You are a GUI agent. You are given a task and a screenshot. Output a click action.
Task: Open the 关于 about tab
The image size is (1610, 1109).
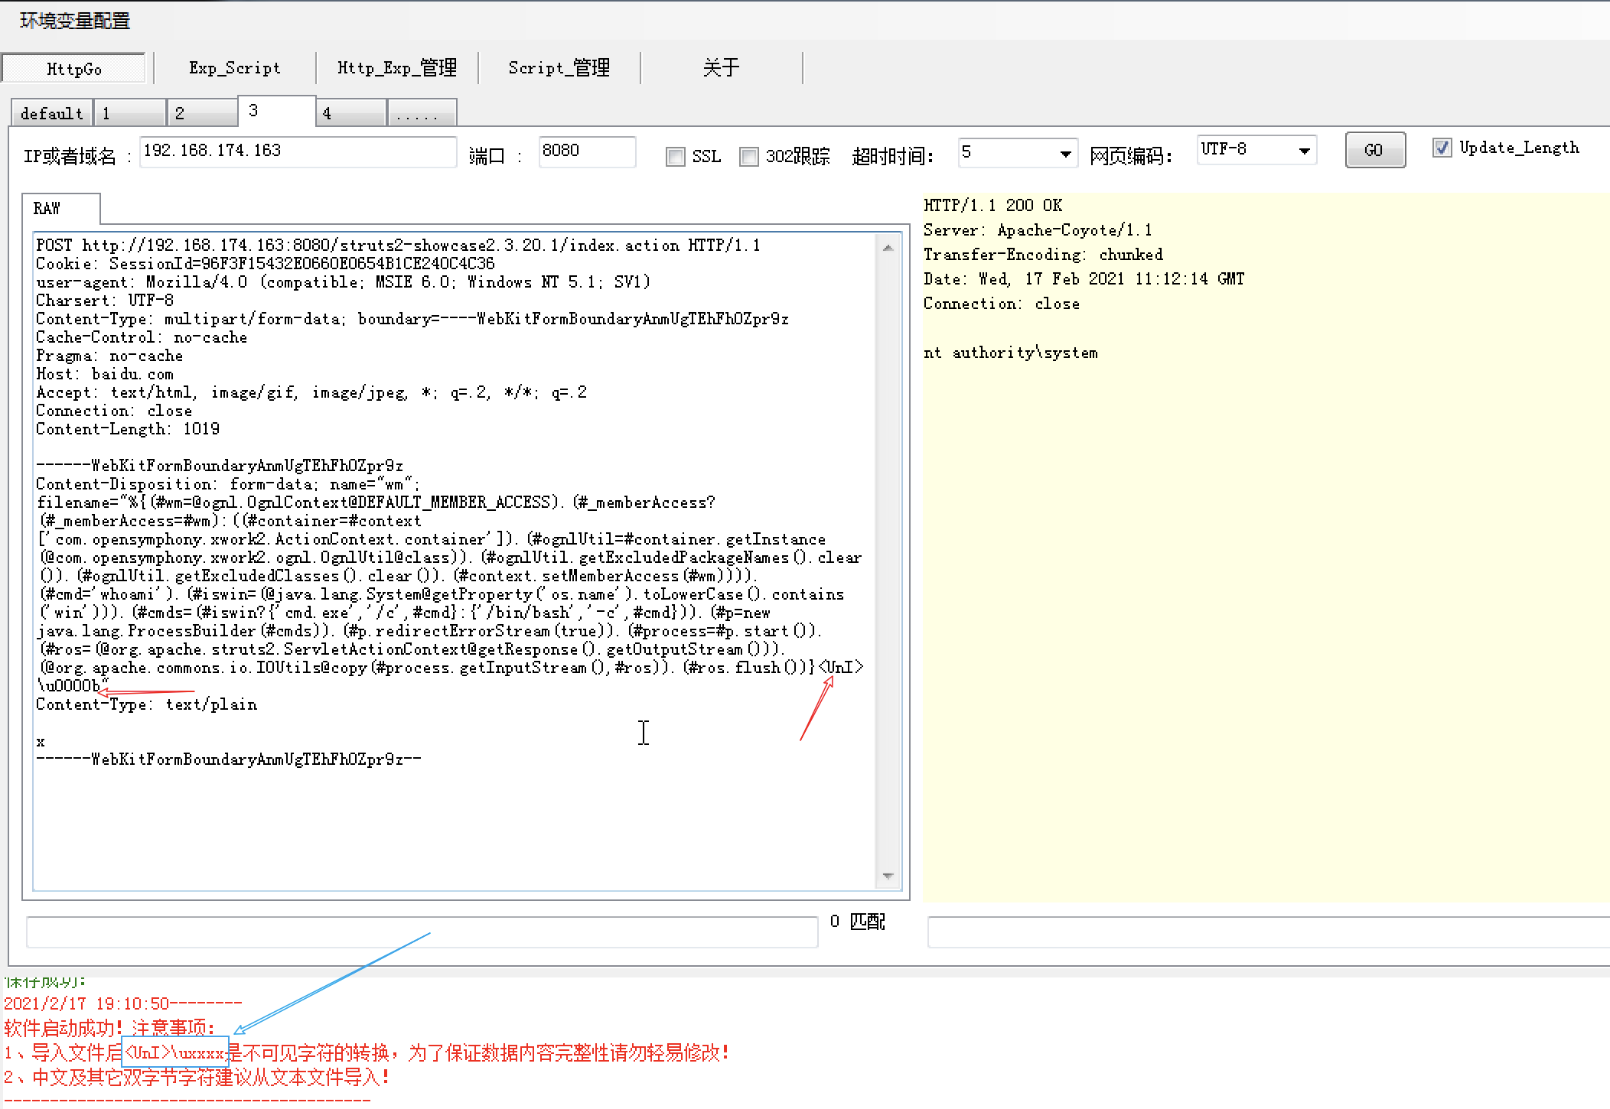click(x=721, y=68)
